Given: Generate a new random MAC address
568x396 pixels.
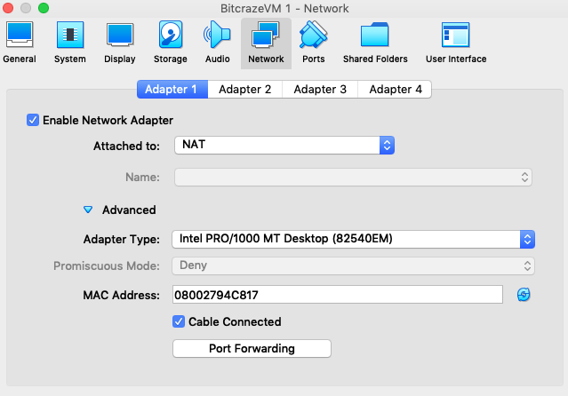Looking at the screenshot, I should point(524,295).
